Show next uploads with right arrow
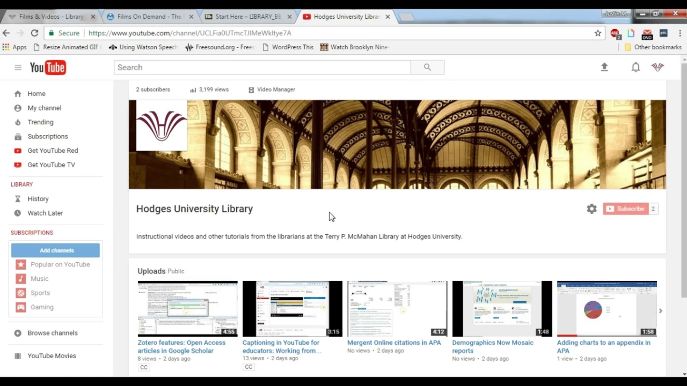Viewport: 687px width, 386px height. (x=661, y=311)
